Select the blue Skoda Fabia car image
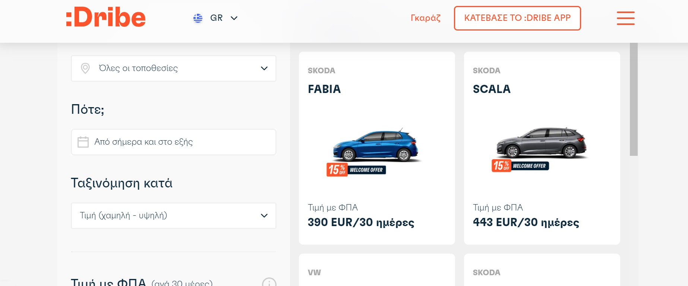The image size is (688, 286). coord(376,145)
